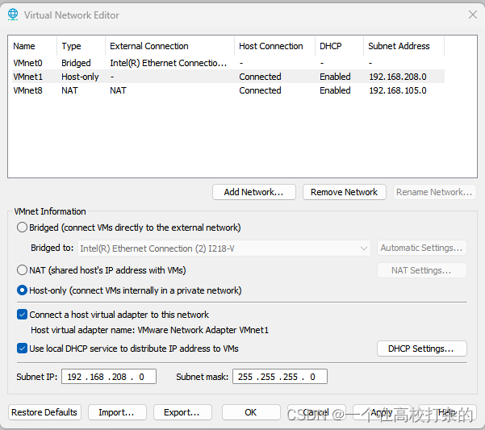
Task: Click the Add Network button
Action: [x=254, y=192]
